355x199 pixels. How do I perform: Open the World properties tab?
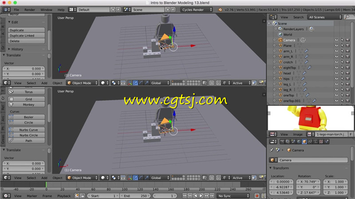pos(299,142)
